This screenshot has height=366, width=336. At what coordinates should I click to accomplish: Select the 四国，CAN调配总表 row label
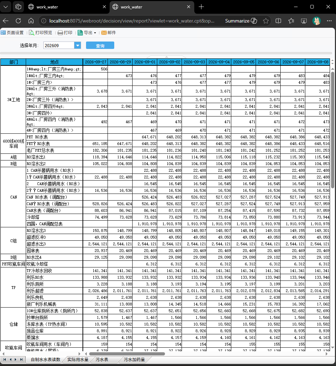click(x=55, y=224)
